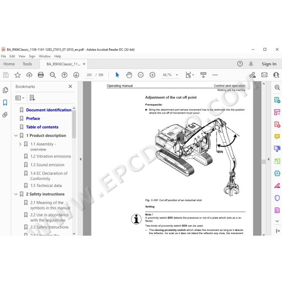Open Document identification bookmark
This screenshot has width=282, height=282.
click(x=49, y=110)
